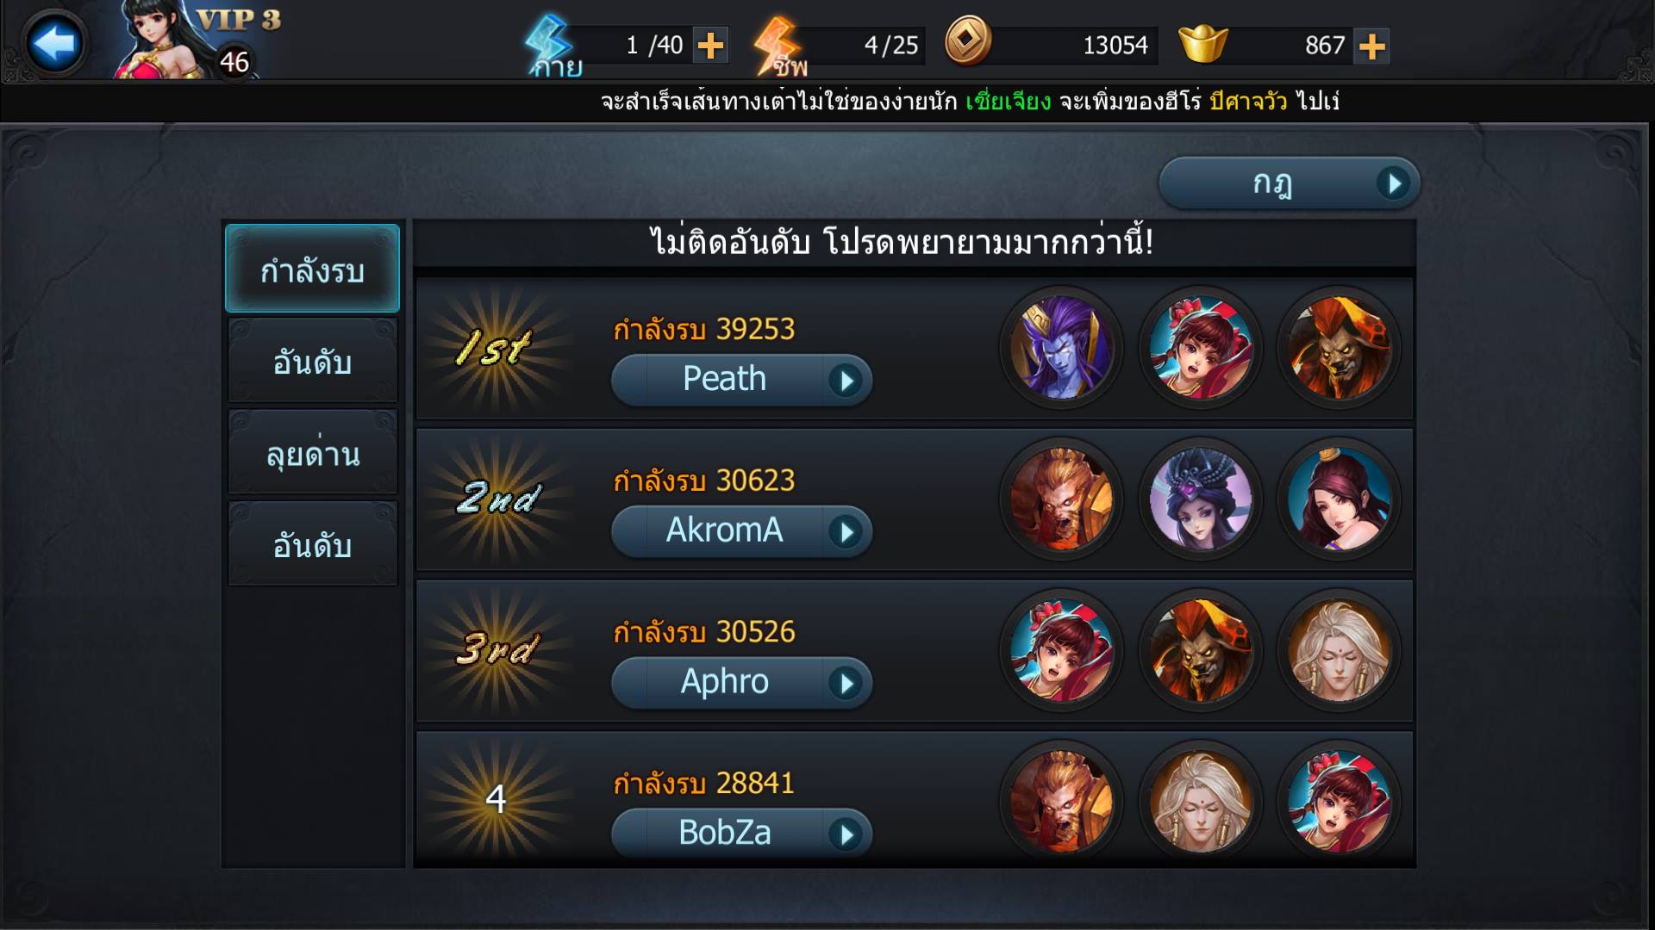Open AkromA player details

pos(741,531)
